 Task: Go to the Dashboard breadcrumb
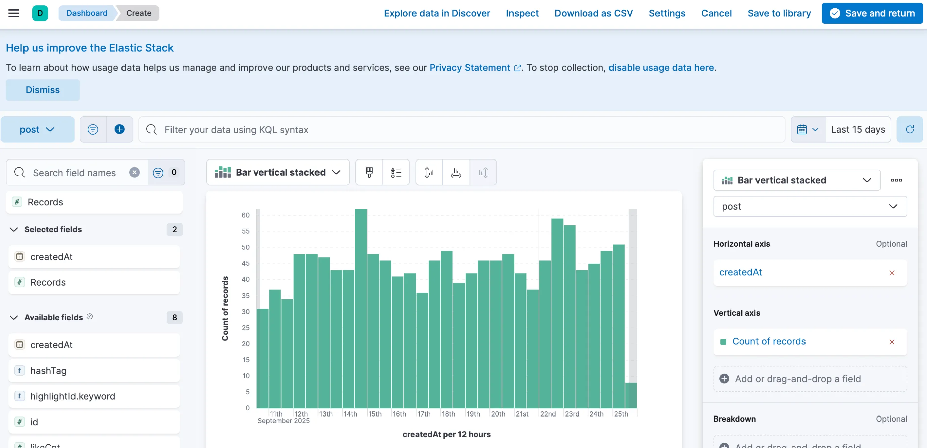coord(87,13)
